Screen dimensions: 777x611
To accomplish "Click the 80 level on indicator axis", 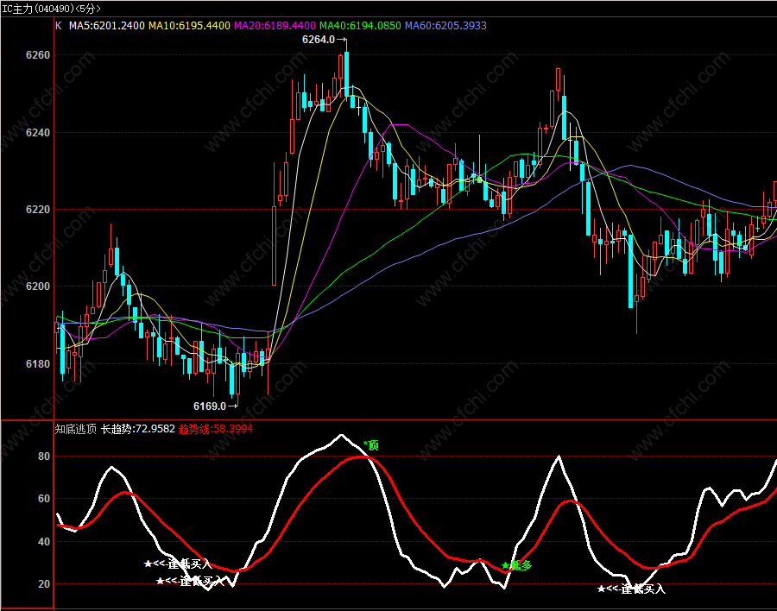I will pos(44,457).
